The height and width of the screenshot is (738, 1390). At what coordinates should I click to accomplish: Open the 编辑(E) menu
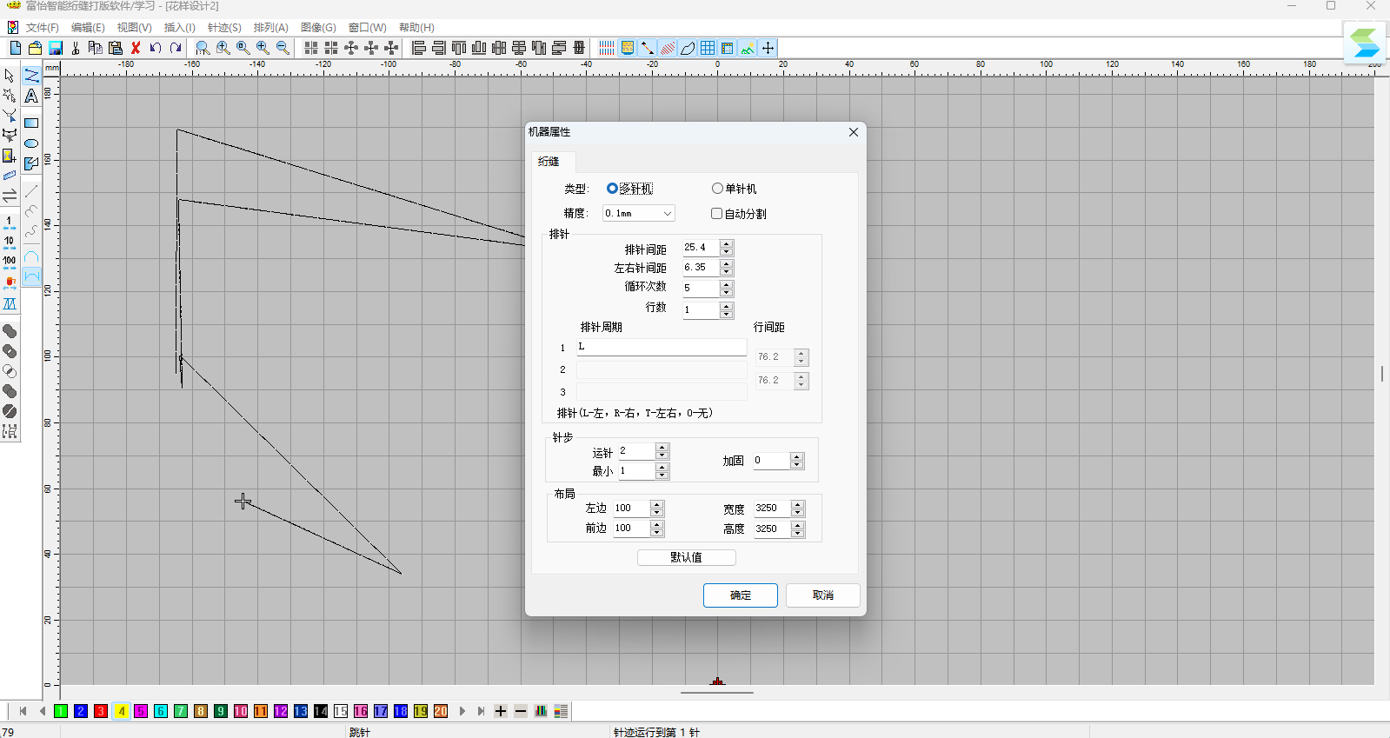[88, 28]
